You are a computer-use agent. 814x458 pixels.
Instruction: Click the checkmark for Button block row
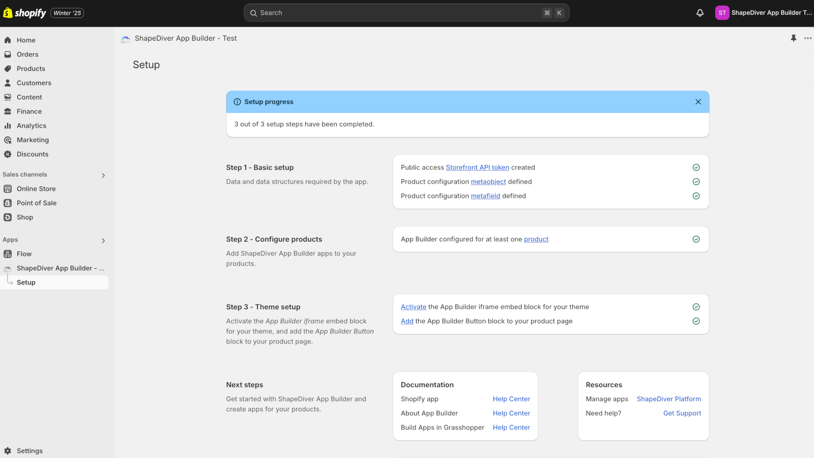tap(696, 321)
